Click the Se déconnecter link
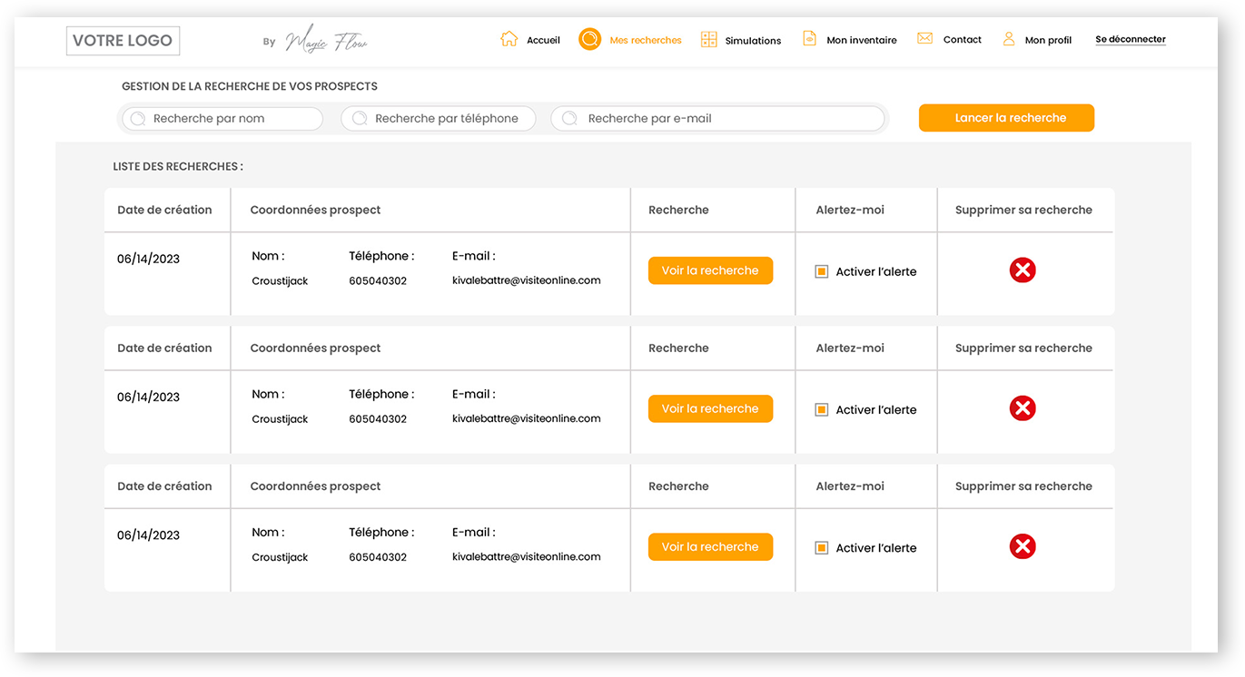 pyautogui.click(x=1131, y=39)
